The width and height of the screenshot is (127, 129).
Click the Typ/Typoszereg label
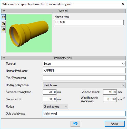click(16, 78)
